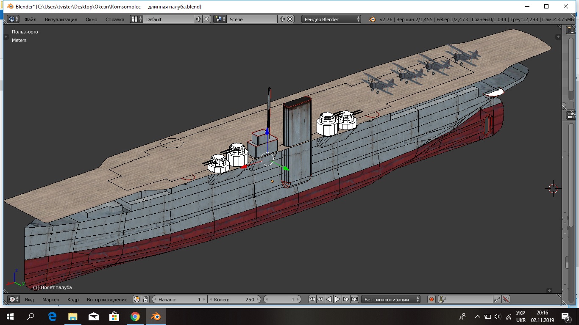Enable the automatic keyframe record button
This screenshot has width=579, height=325.
click(431, 299)
